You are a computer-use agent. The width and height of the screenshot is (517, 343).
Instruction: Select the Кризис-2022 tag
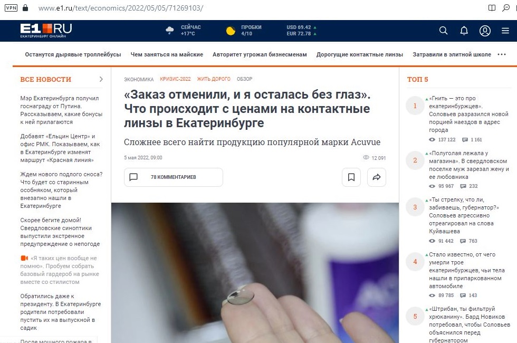click(175, 79)
